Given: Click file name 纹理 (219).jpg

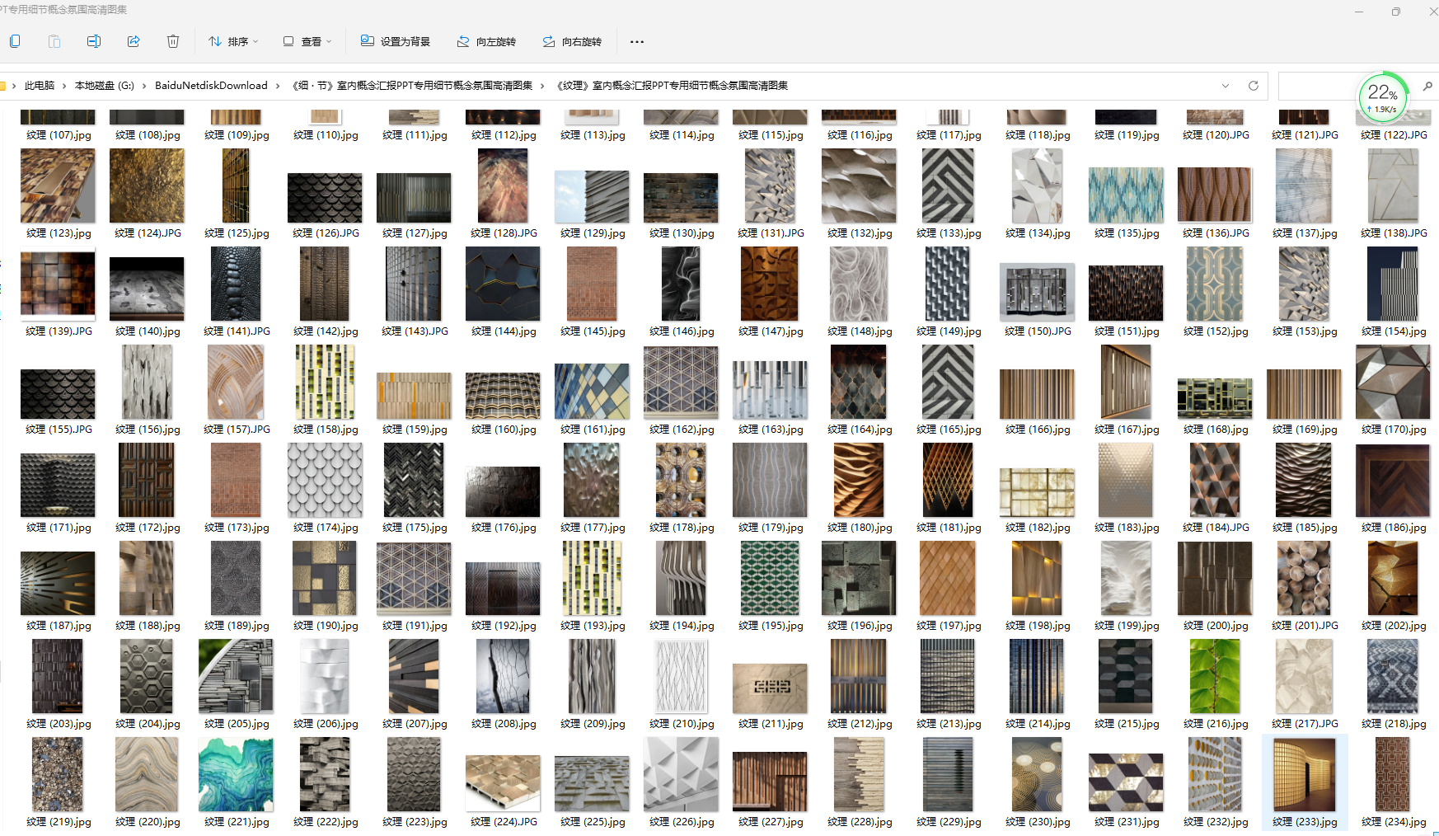Looking at the screenshot, I should tap(59, 822).
